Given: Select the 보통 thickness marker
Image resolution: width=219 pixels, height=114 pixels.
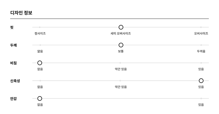Looking at the screenshot, I should tap(121, 45).
